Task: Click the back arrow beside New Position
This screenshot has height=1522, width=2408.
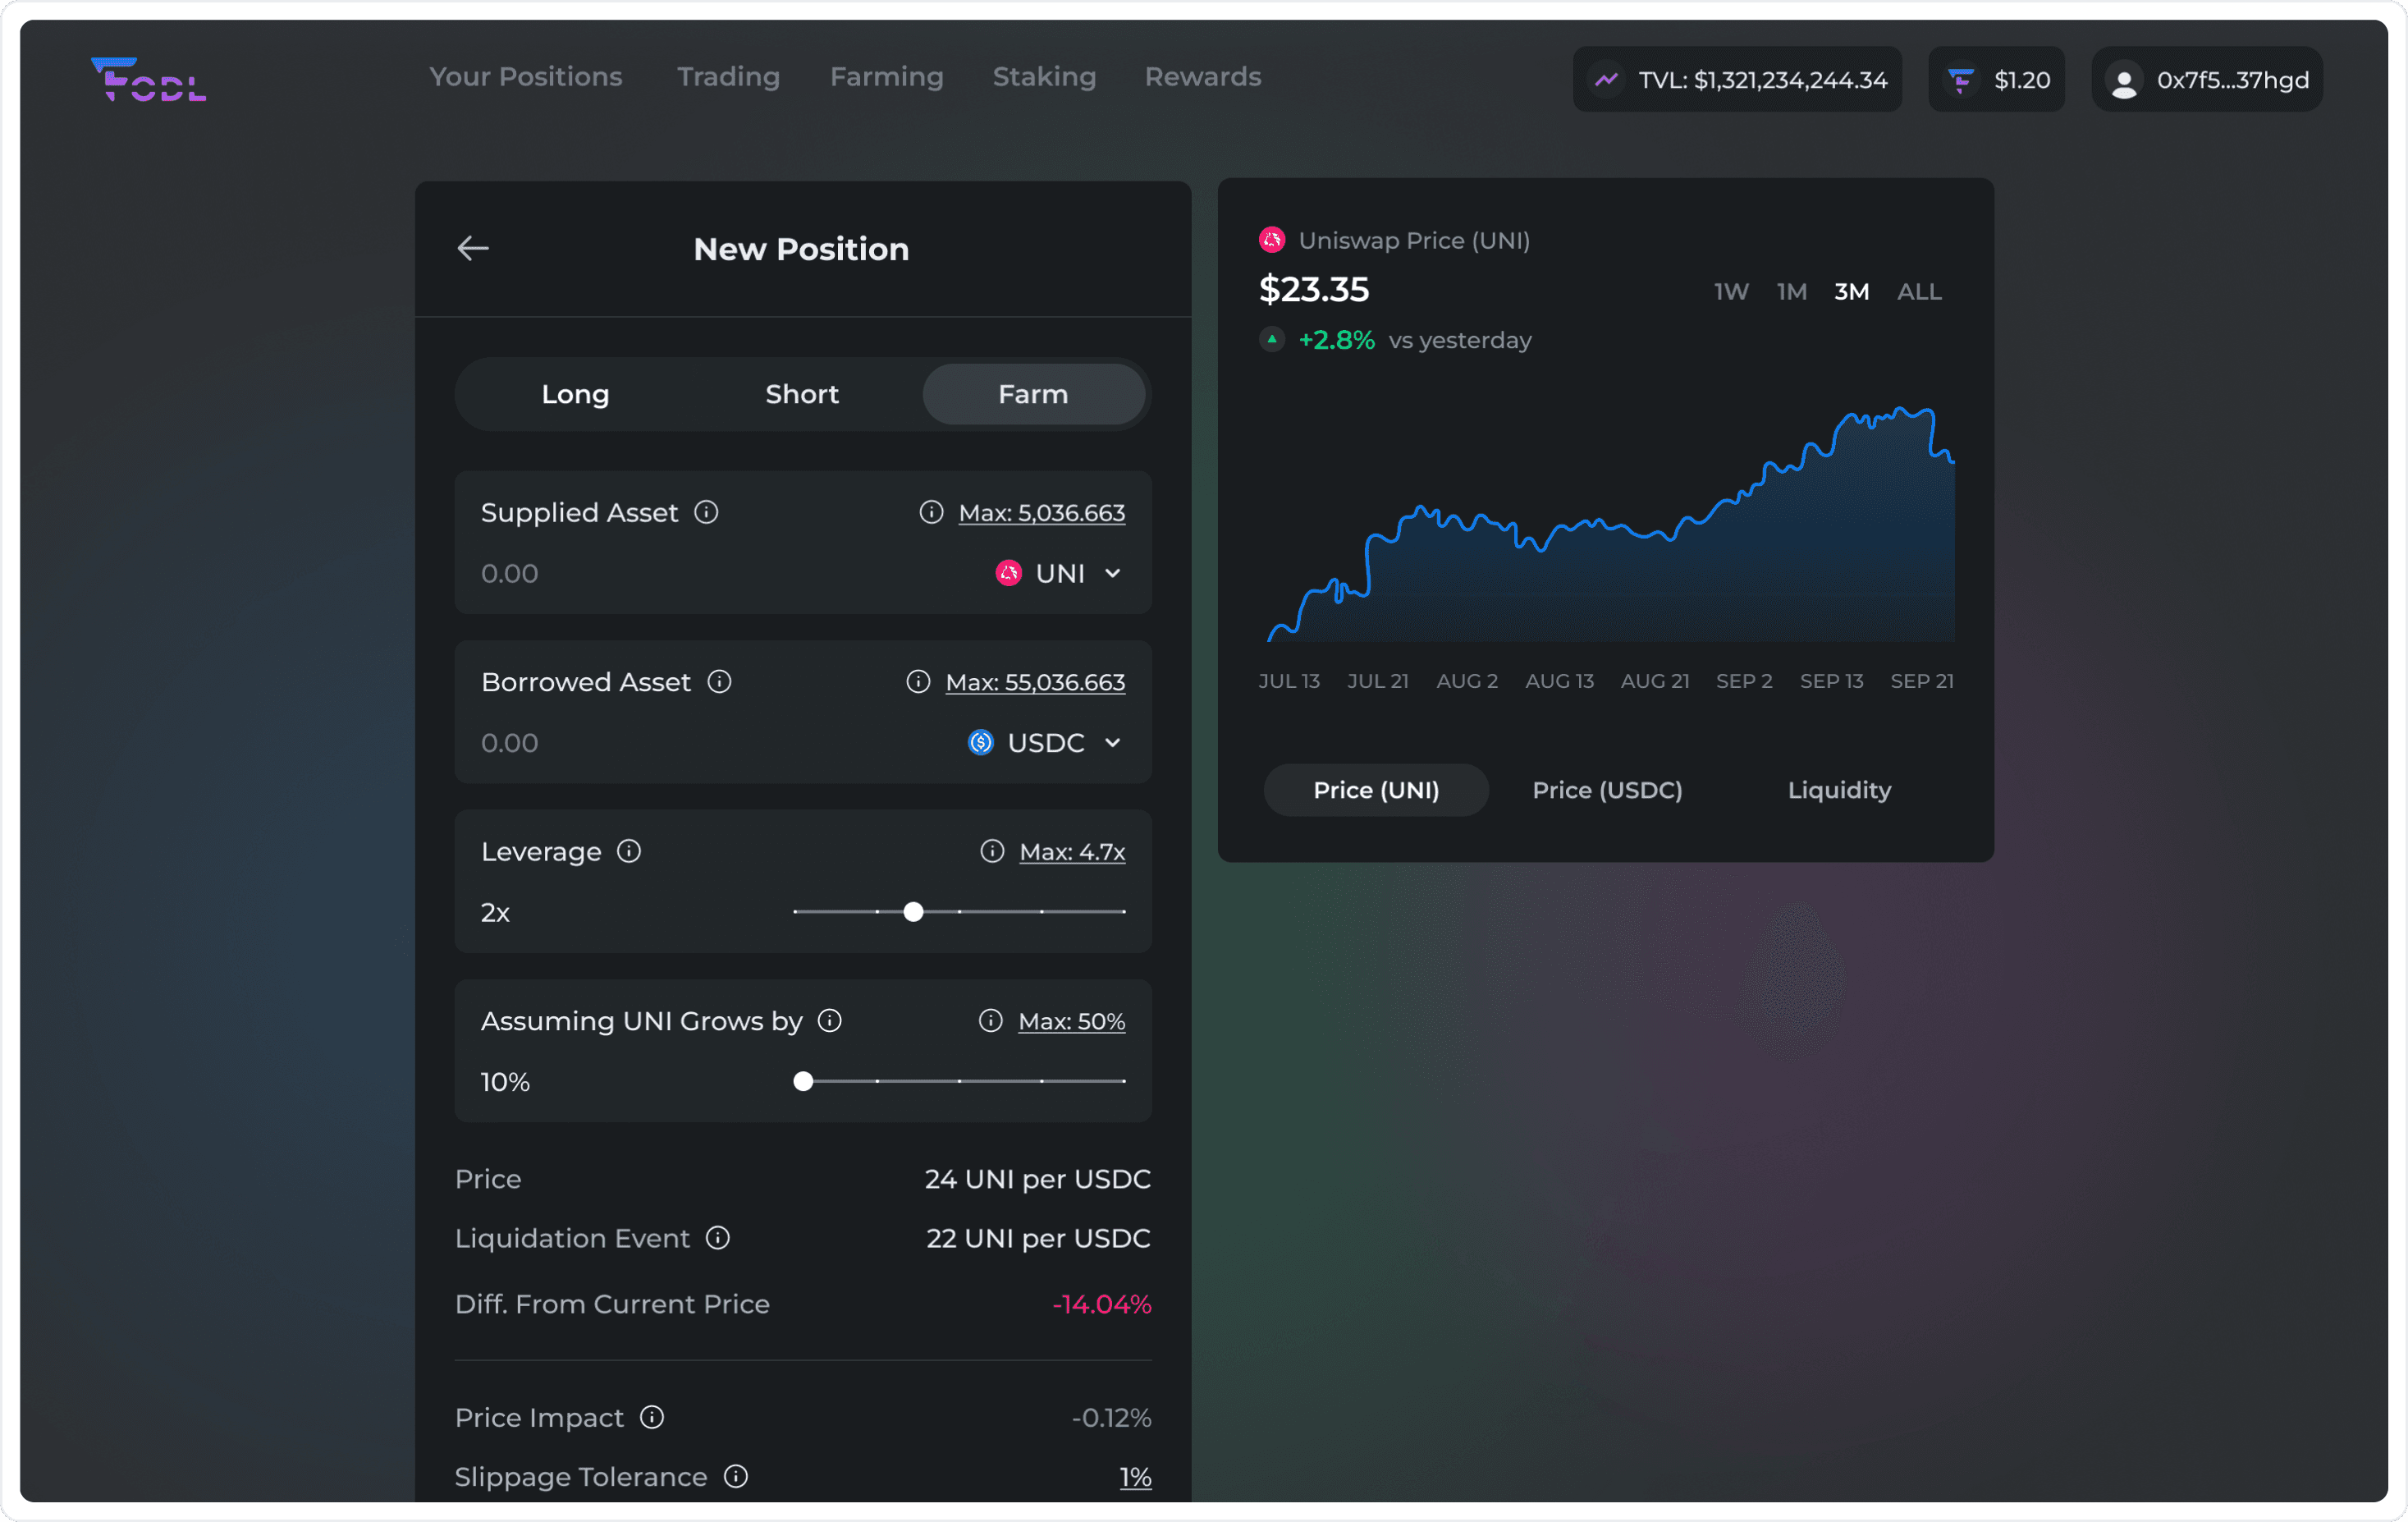Action: (473, 248)
